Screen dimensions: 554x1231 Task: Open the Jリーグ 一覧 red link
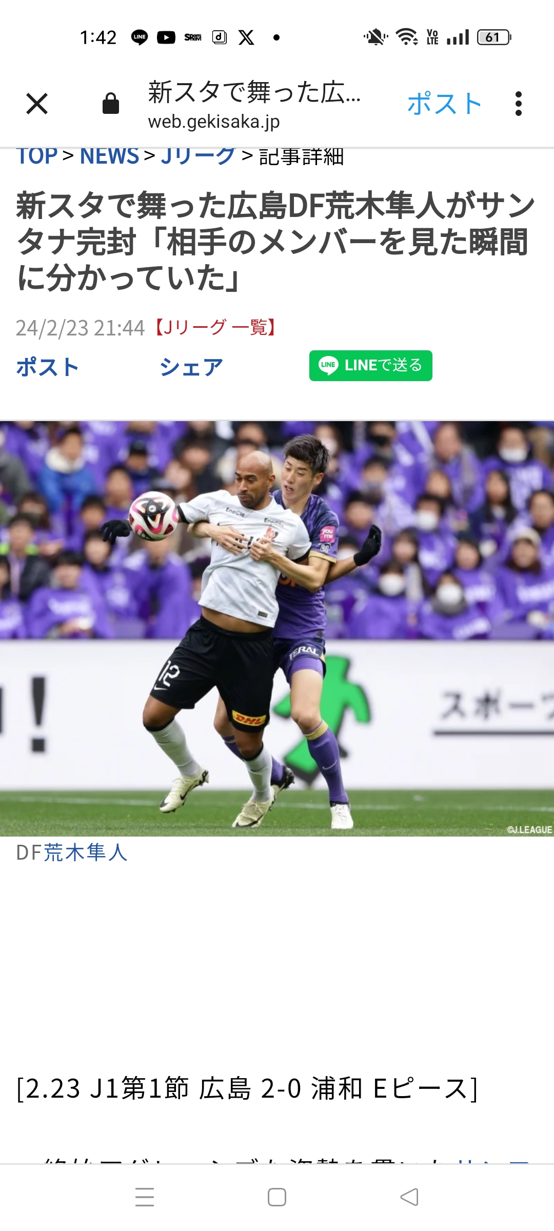(215, 327)
